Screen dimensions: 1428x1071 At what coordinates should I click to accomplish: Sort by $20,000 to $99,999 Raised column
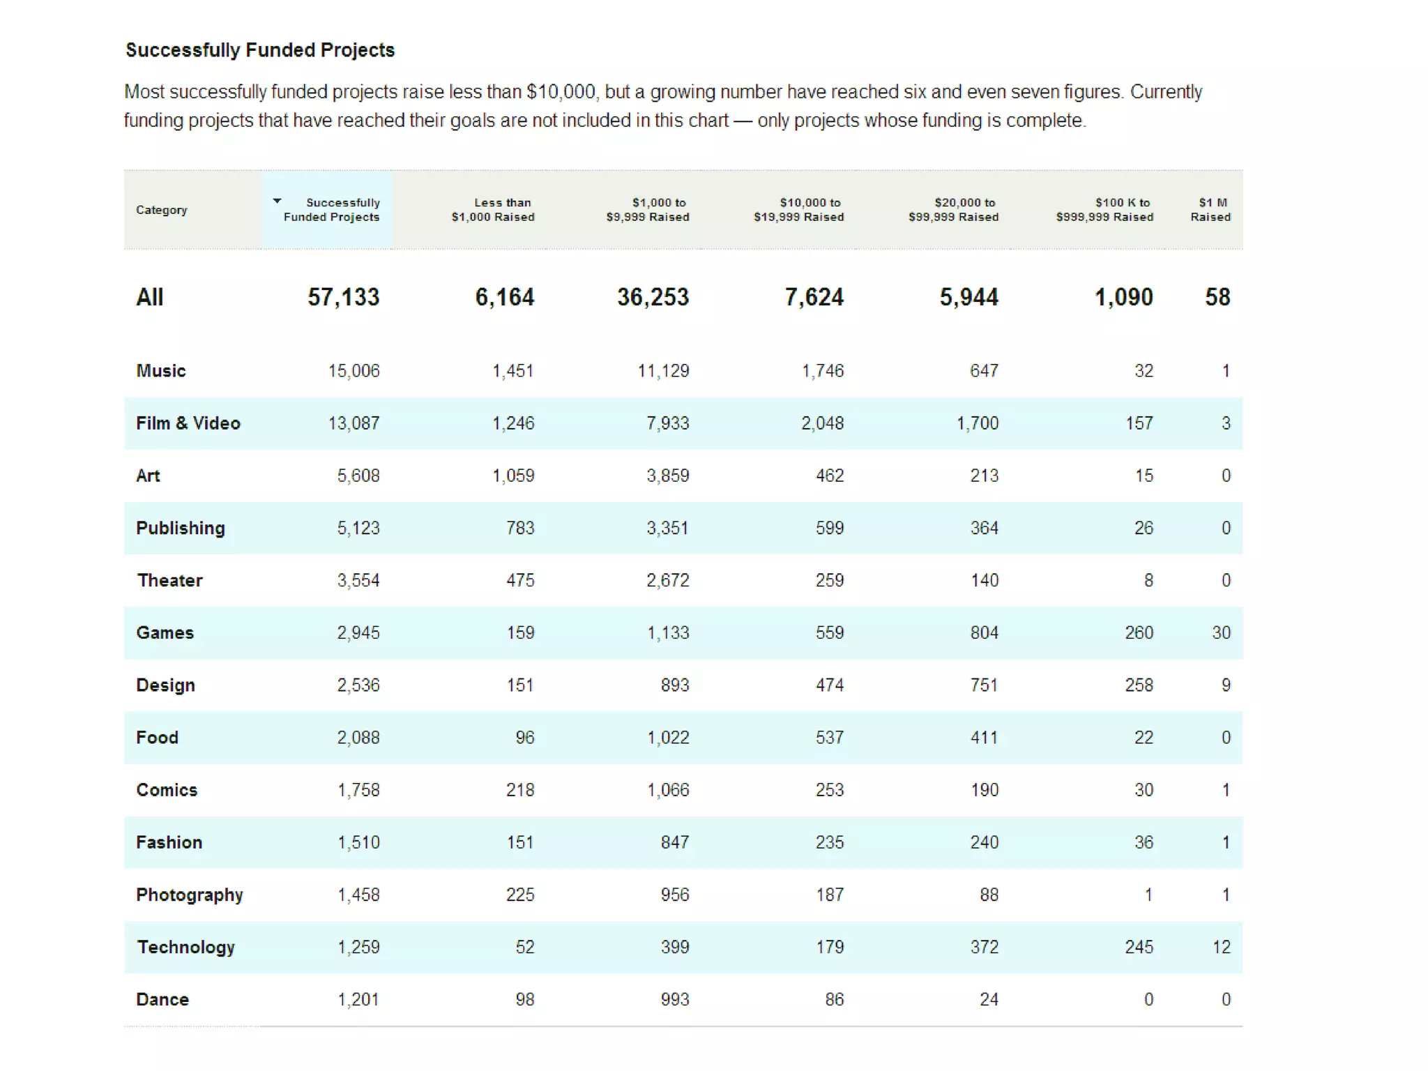(953, 210)
